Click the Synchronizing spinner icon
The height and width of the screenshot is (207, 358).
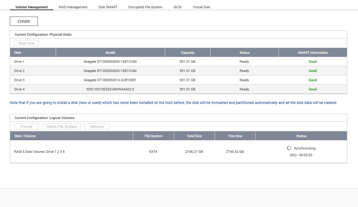tap(289, 148)
